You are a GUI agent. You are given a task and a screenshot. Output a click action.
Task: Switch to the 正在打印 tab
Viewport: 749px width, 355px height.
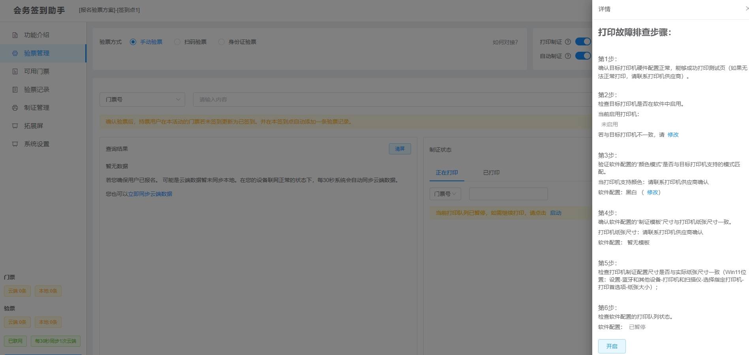pos(447,173)
